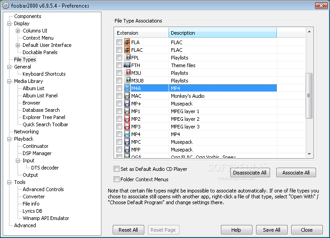Collapse the General tree node
This screenshot has height=238, width=330.
[9, 67]
